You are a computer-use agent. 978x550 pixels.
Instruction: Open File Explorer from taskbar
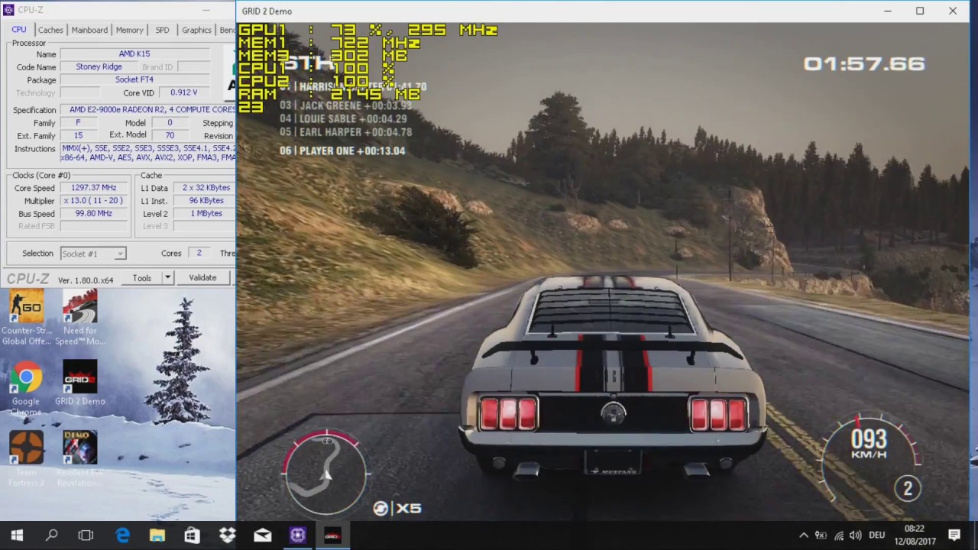coord(157,535)
